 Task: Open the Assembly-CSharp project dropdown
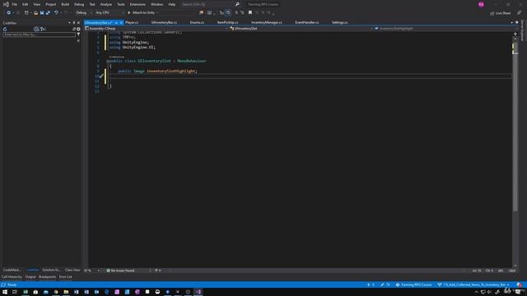pyautogui.click(x=156, y=29)
